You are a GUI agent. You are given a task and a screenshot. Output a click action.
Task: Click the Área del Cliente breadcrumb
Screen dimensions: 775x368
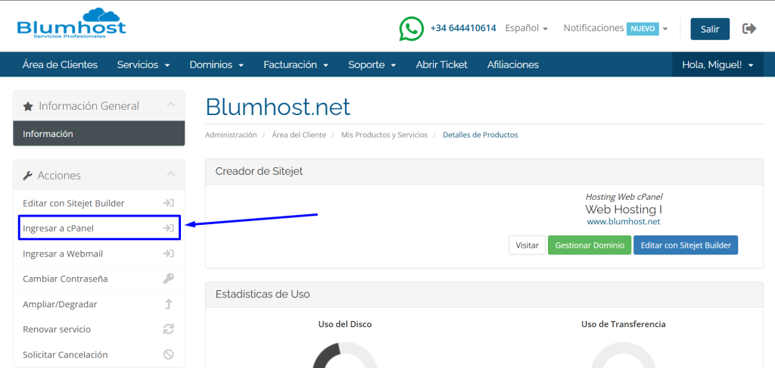click(298, 135)
